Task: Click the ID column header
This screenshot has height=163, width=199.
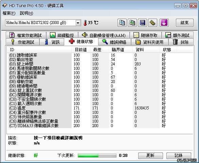Action: pyautogui.click(x=39, y=50)
